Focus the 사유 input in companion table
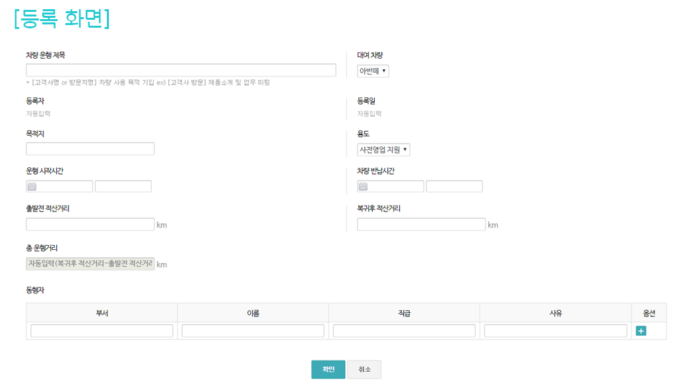This screenshot has width=675, height=385. coord(555,331)
